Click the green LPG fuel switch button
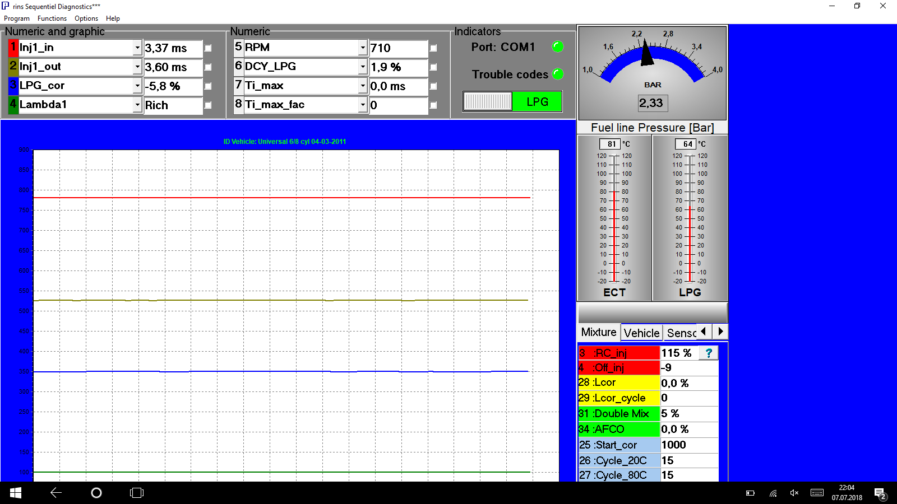This screenshot has width=897, height=504. coord(537,102)
